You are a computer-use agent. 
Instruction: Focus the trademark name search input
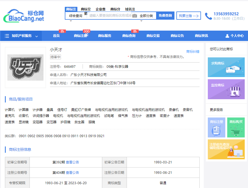coord(110,16)
